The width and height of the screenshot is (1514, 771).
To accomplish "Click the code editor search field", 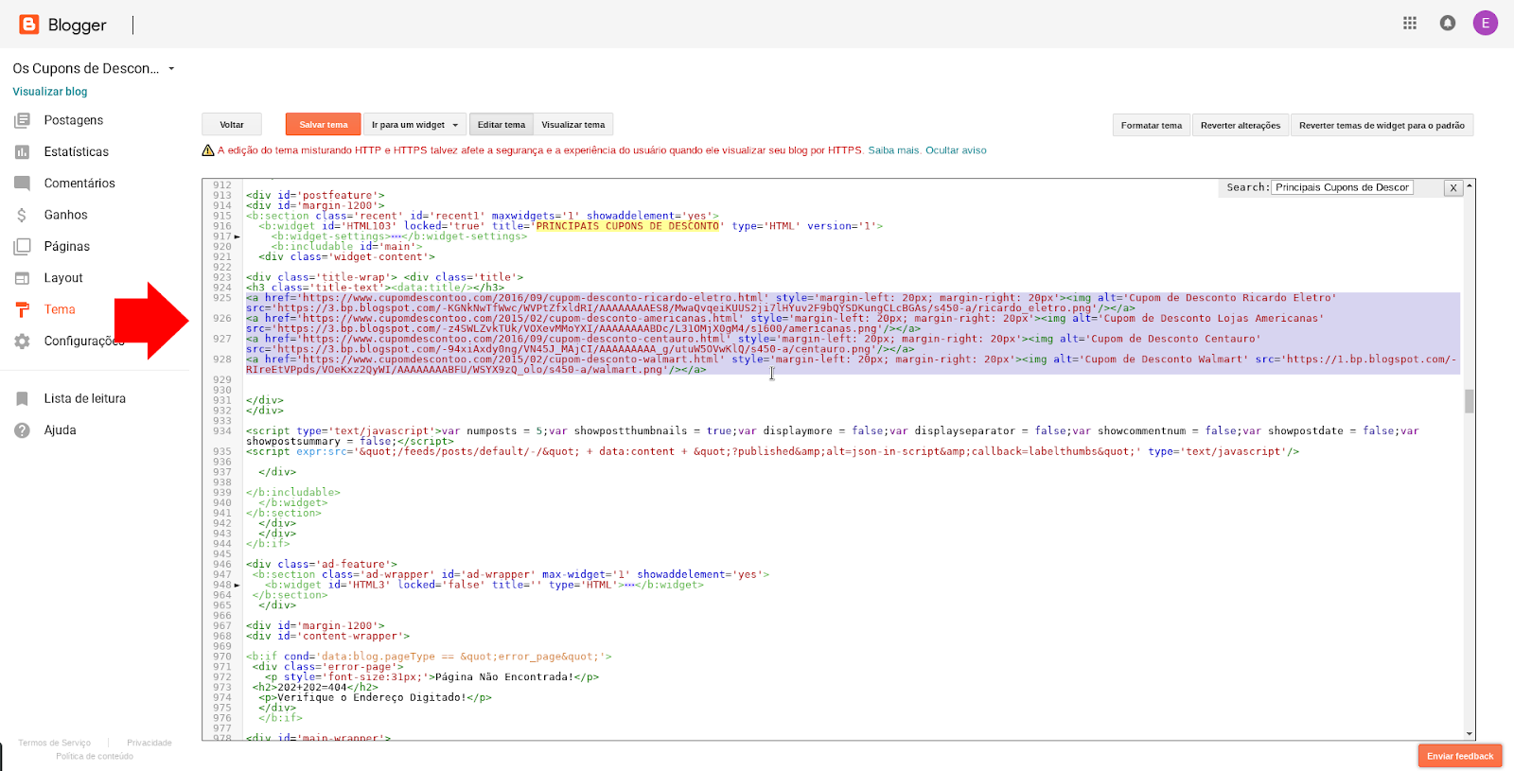I will 1342,187.
